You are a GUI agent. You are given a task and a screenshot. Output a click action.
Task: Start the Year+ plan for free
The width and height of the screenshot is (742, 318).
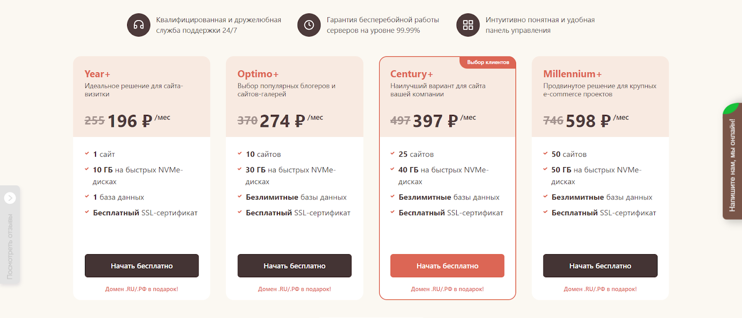(142, 266)
